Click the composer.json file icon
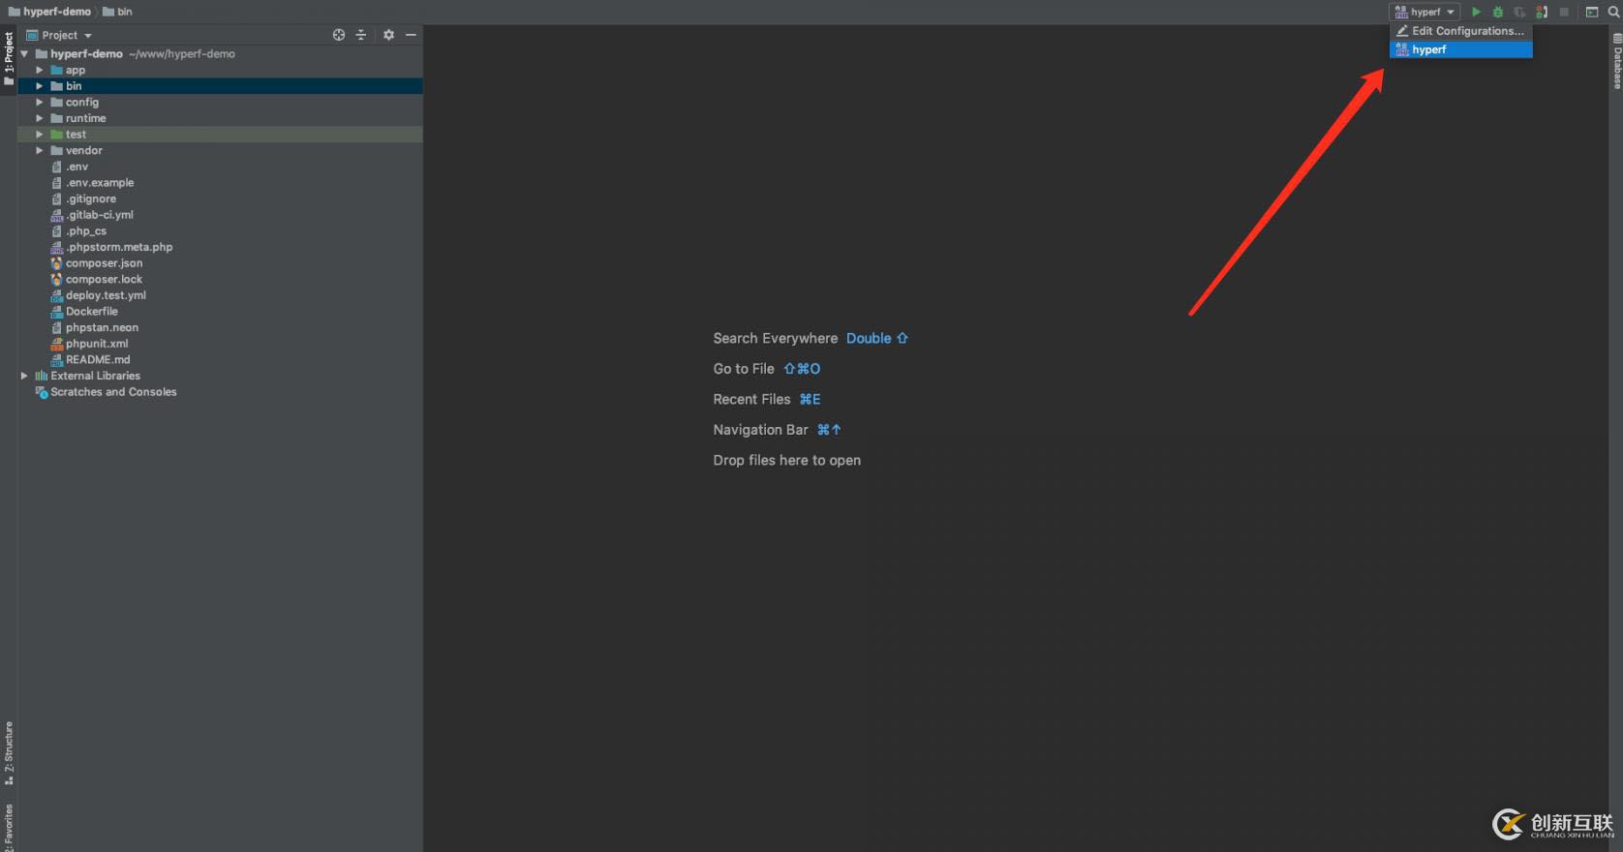 [56, 263]
